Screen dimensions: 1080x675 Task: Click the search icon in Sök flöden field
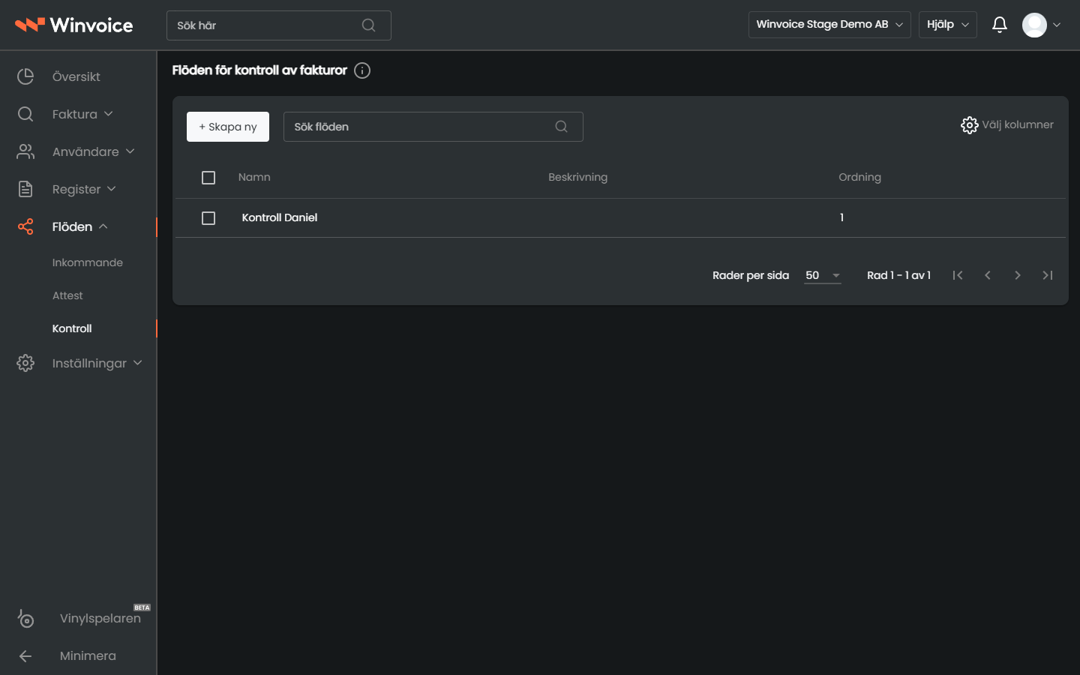tap(561, 127)
